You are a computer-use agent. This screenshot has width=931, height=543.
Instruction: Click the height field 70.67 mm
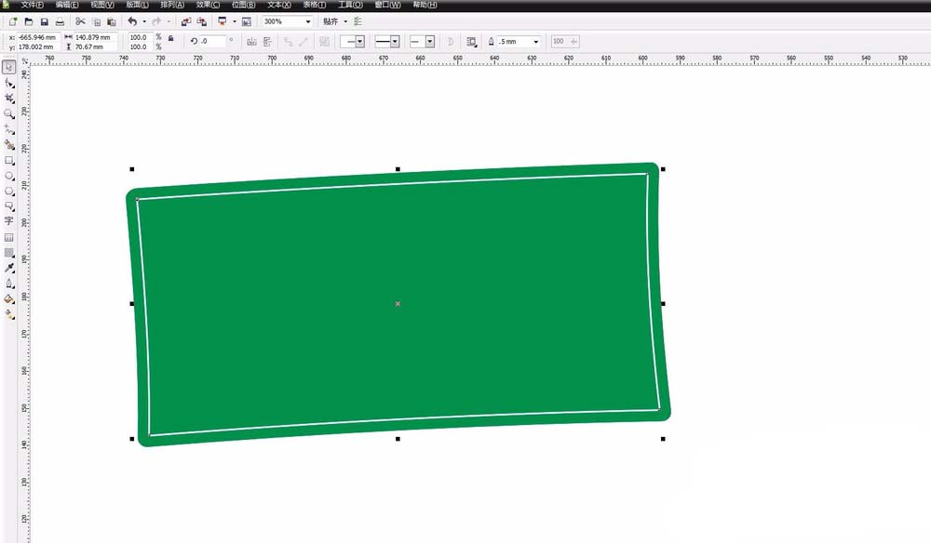pos(95,46)
